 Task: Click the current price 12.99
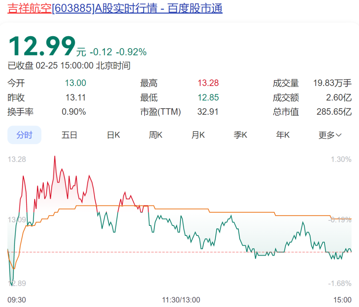pos(42,46)
